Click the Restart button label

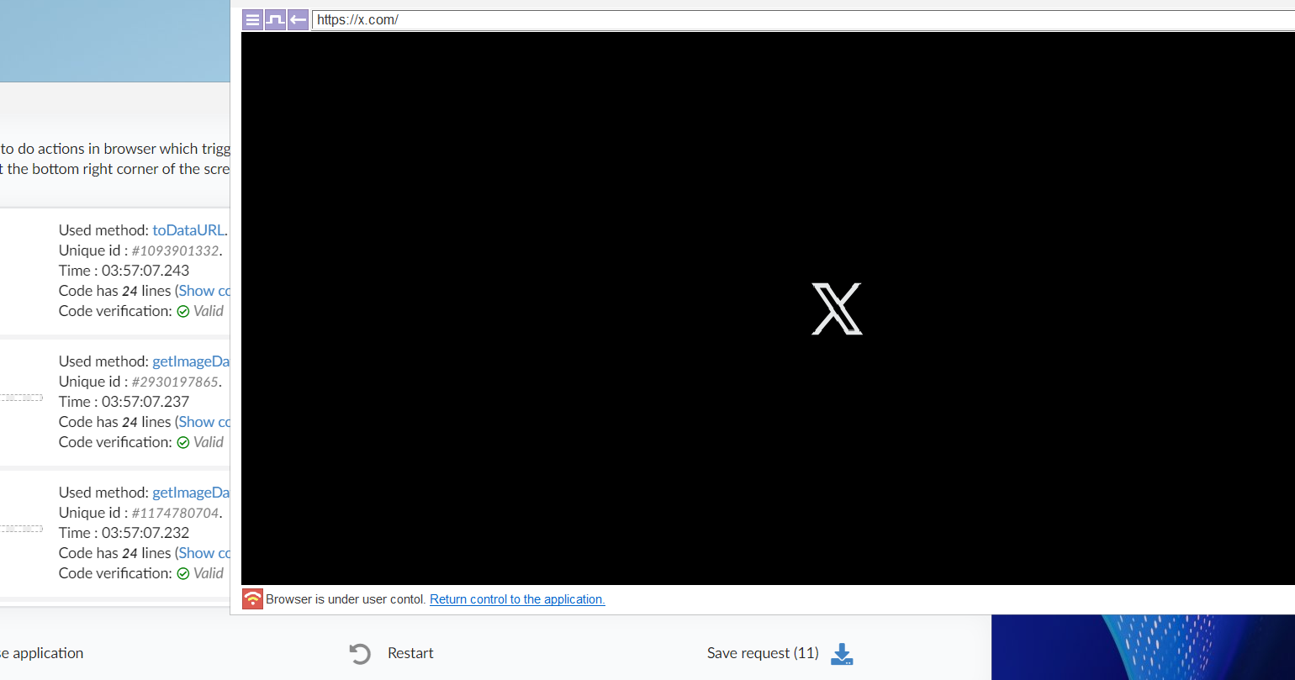[410, 653]
